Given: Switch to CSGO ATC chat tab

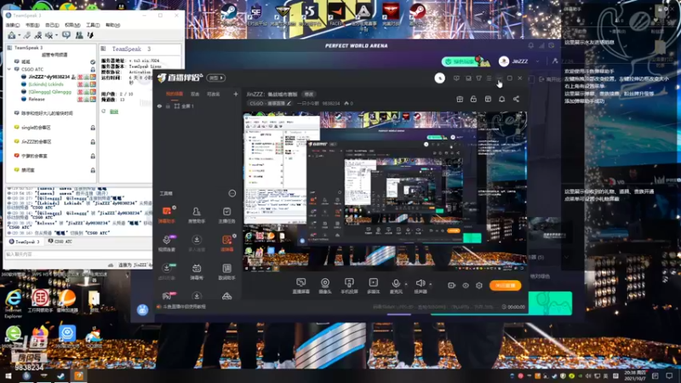Looking at the screenshot, I should (x=60, y=242).
